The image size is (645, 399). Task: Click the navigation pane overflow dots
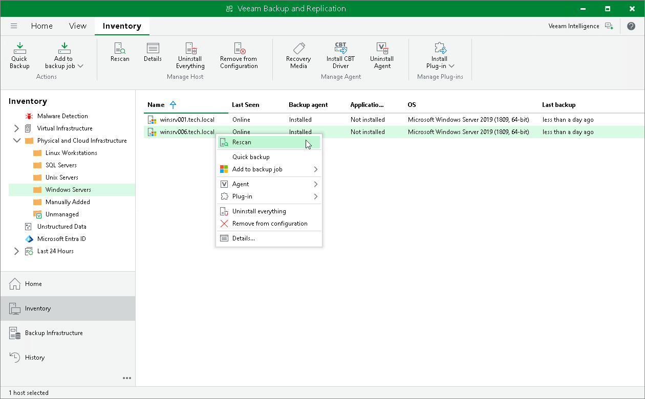(x=127, y=378)
